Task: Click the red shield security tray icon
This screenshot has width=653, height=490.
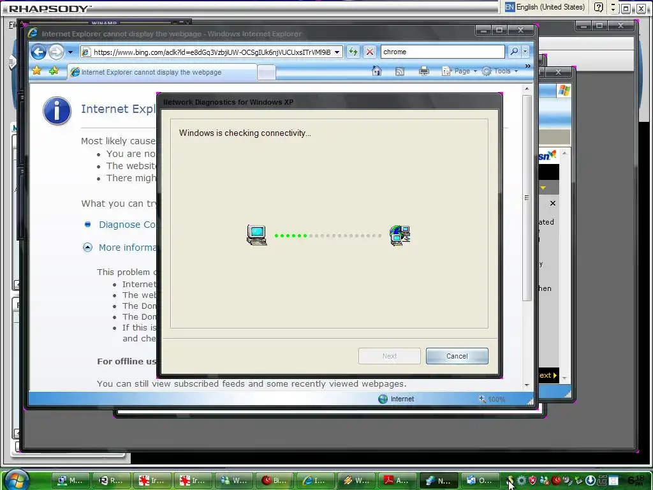Action: (532, 480)
